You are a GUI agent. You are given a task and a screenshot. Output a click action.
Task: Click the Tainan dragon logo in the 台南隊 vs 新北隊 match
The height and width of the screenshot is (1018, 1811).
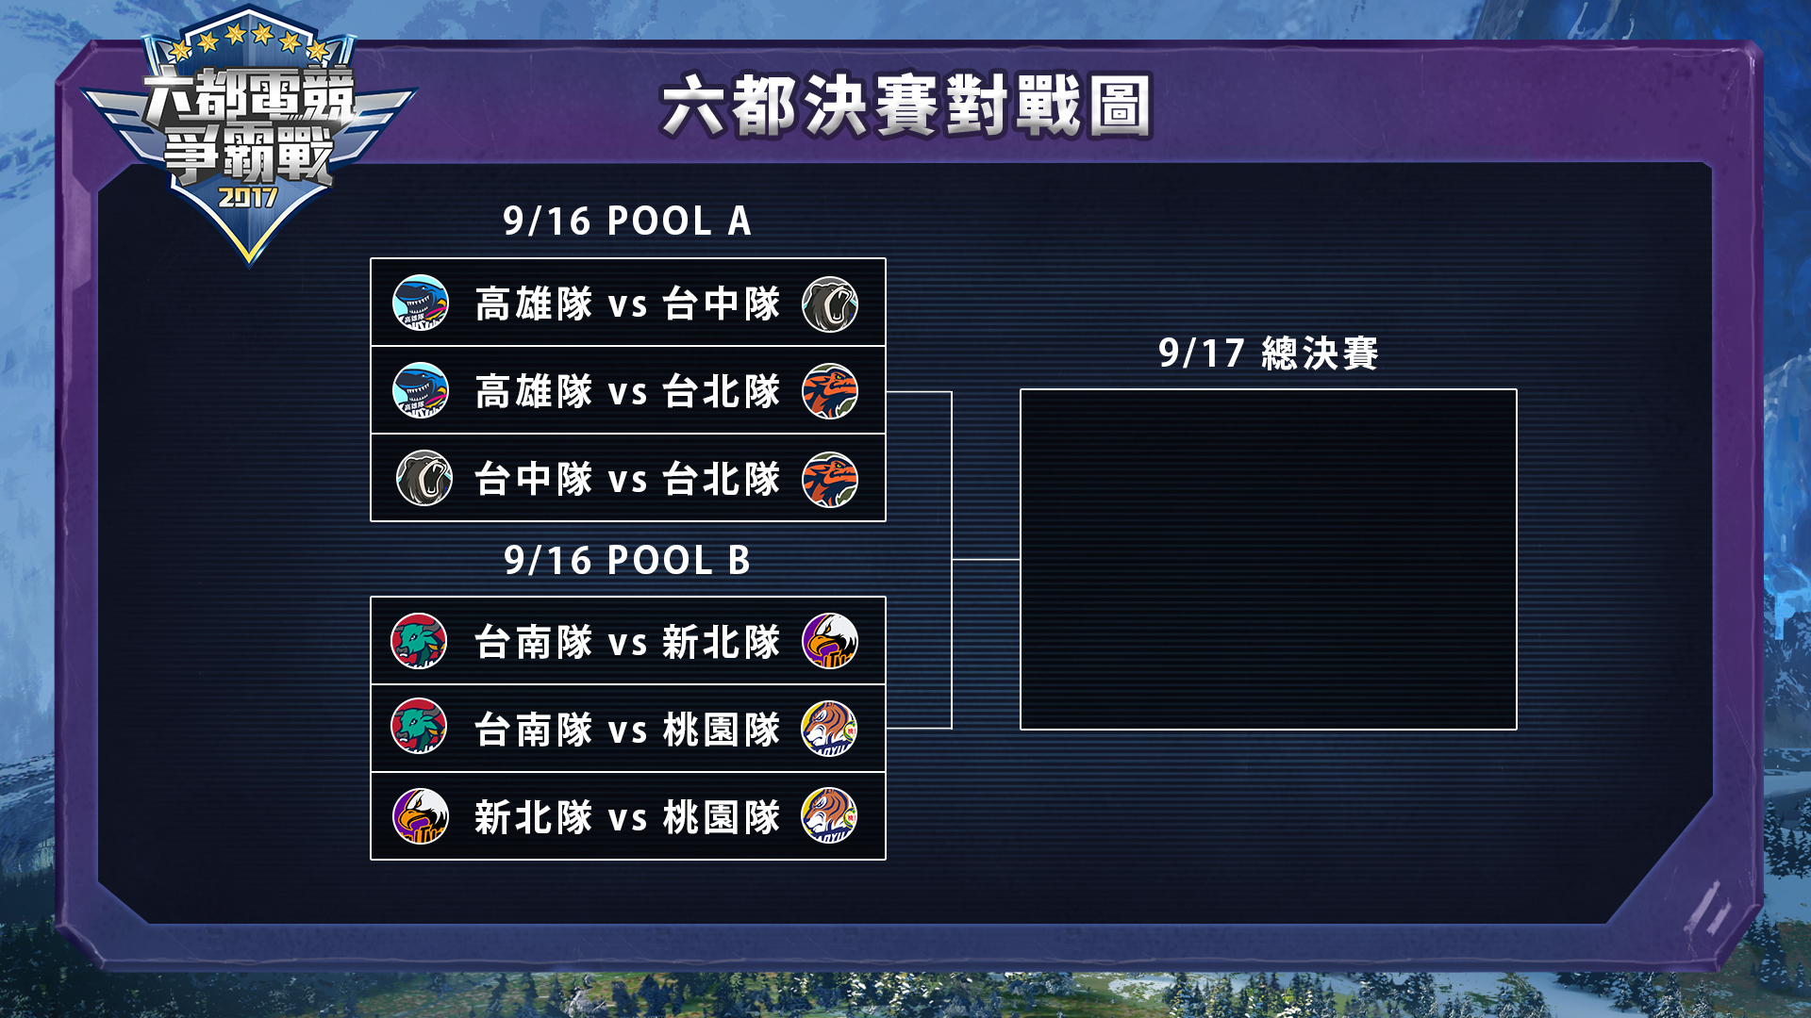click(419, 641)
